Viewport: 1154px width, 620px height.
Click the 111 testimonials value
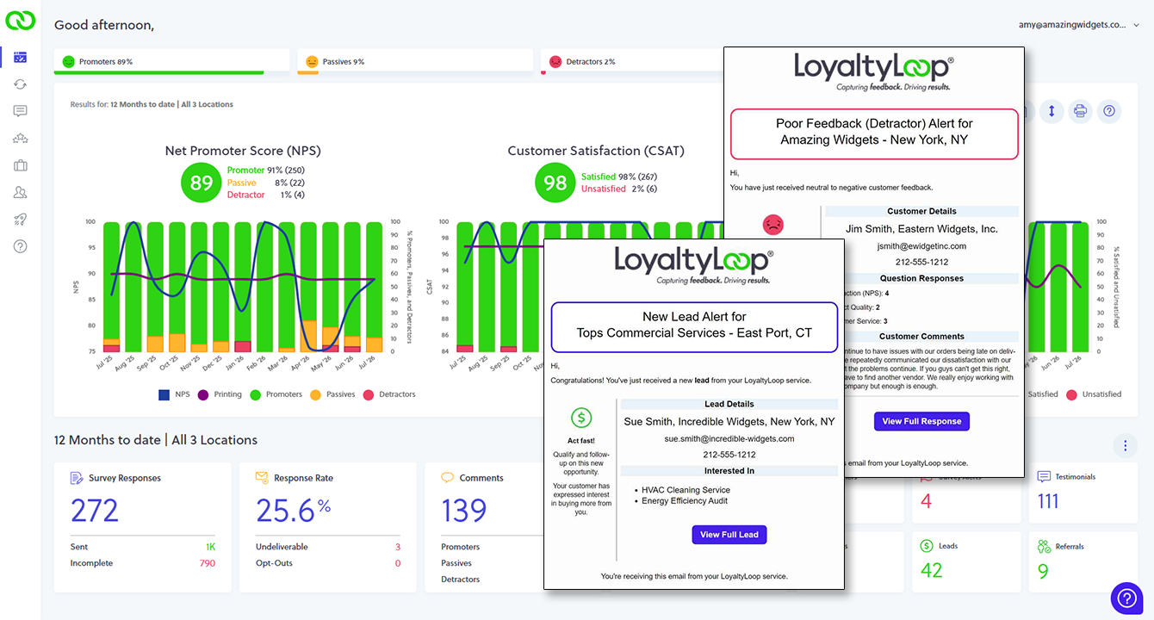pyautogui.click(x=1048, y=501)
